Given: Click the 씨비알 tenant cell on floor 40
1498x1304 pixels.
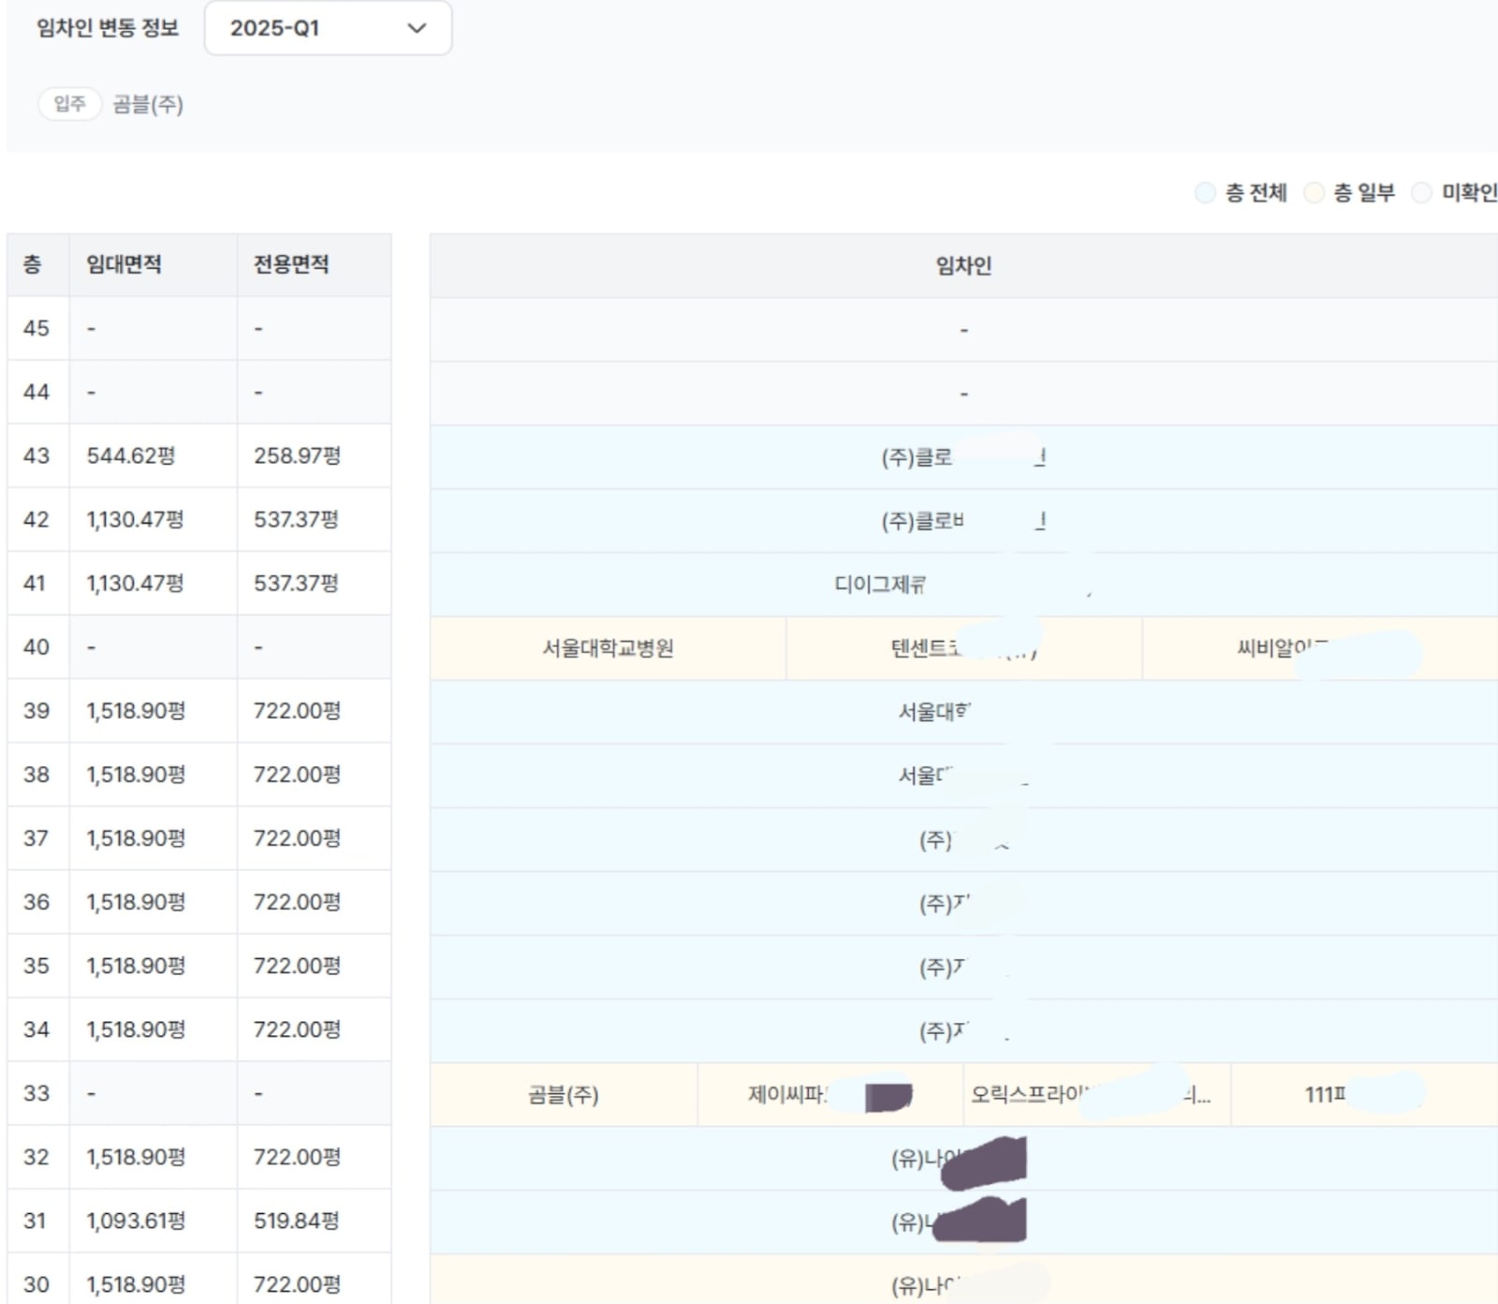Looking at the screenshot, I should click(x=1320, y=648).
